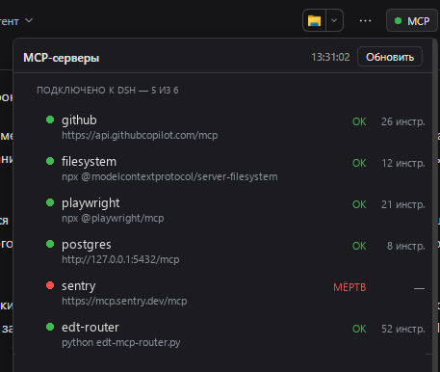Select the postgres server name

87,245
